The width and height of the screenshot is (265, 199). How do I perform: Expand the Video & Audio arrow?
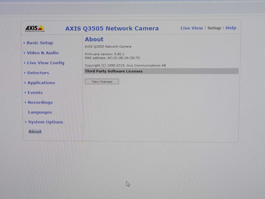[x=25, y=53]
